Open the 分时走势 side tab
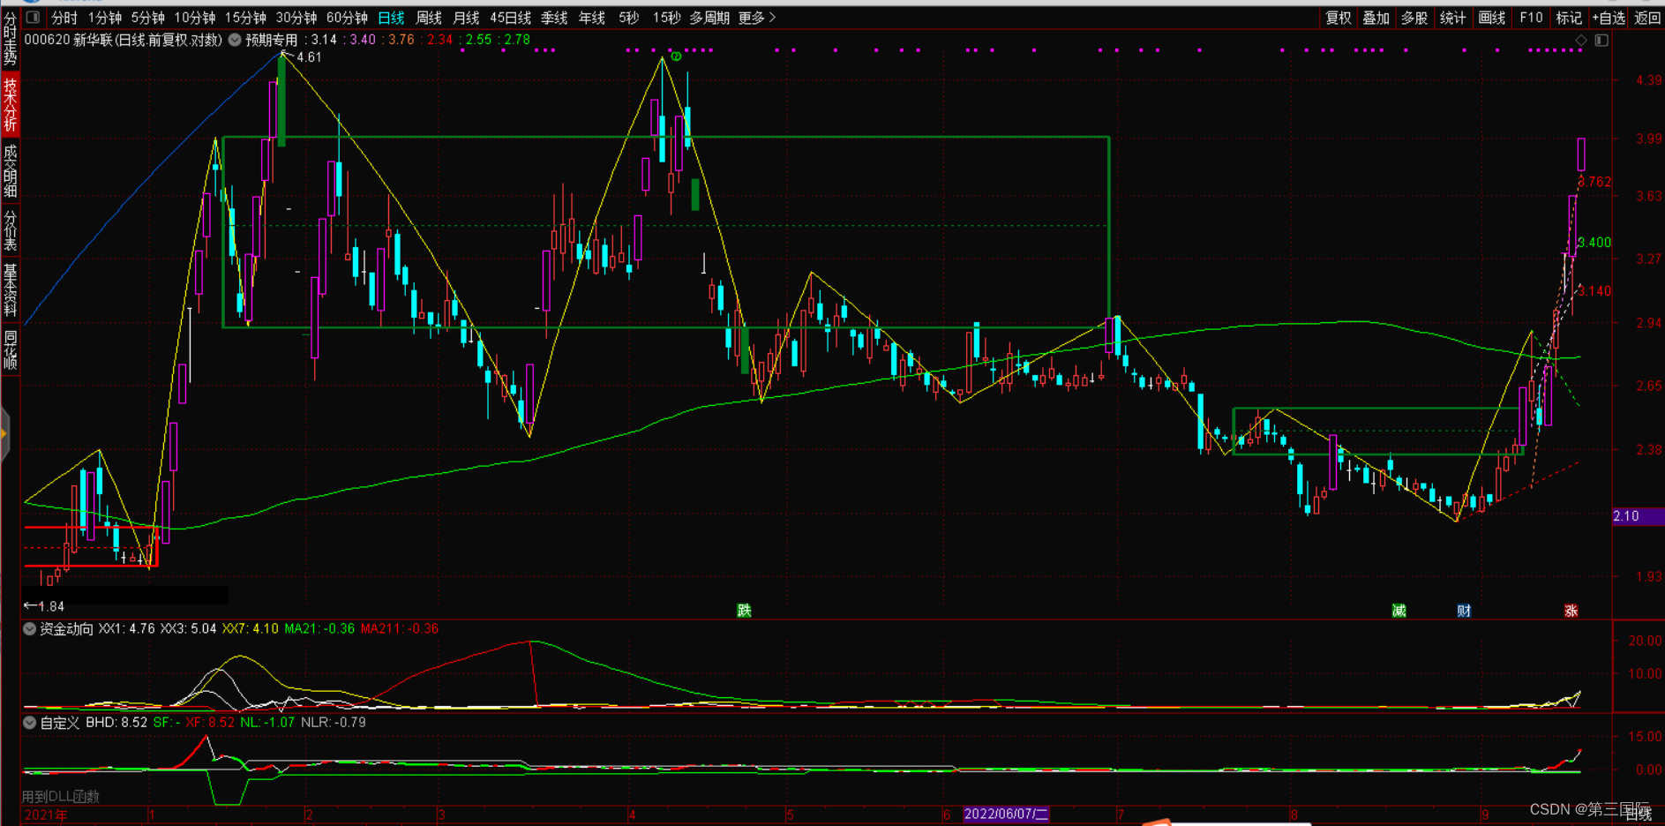The width and height of the screenshot is (1665, 826). (10, 40)
